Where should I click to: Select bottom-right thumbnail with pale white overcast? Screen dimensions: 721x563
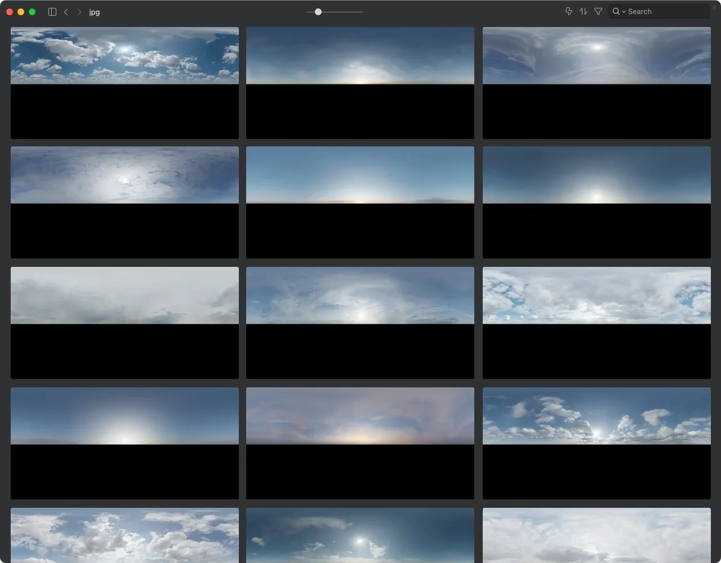click(x=597, y=535)
